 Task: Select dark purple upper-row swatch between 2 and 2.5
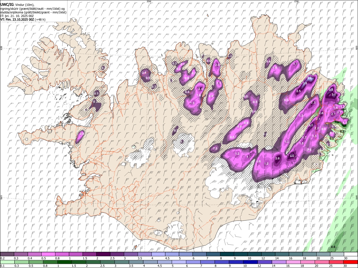(x=103, y=254)
